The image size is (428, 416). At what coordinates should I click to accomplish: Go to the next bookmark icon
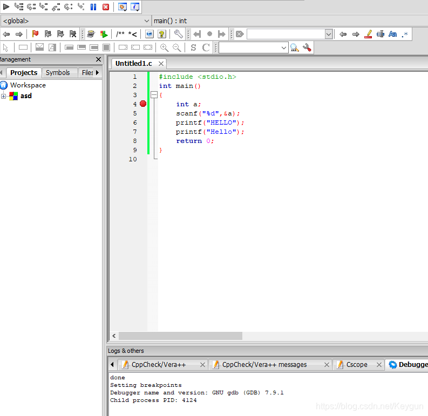tap(60, 34)
